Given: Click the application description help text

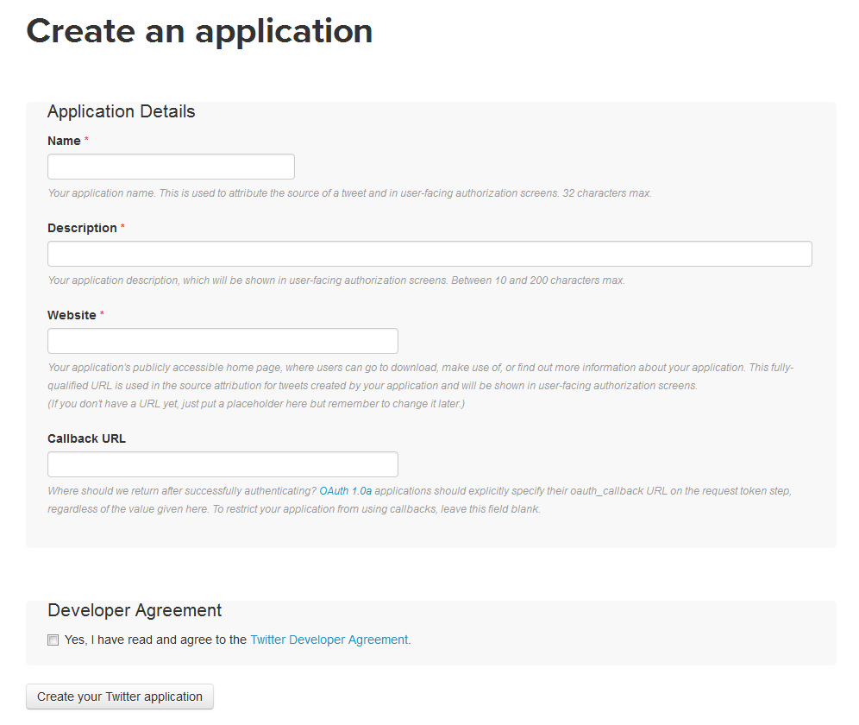Looking at the screenshot, I should (336, 281).
